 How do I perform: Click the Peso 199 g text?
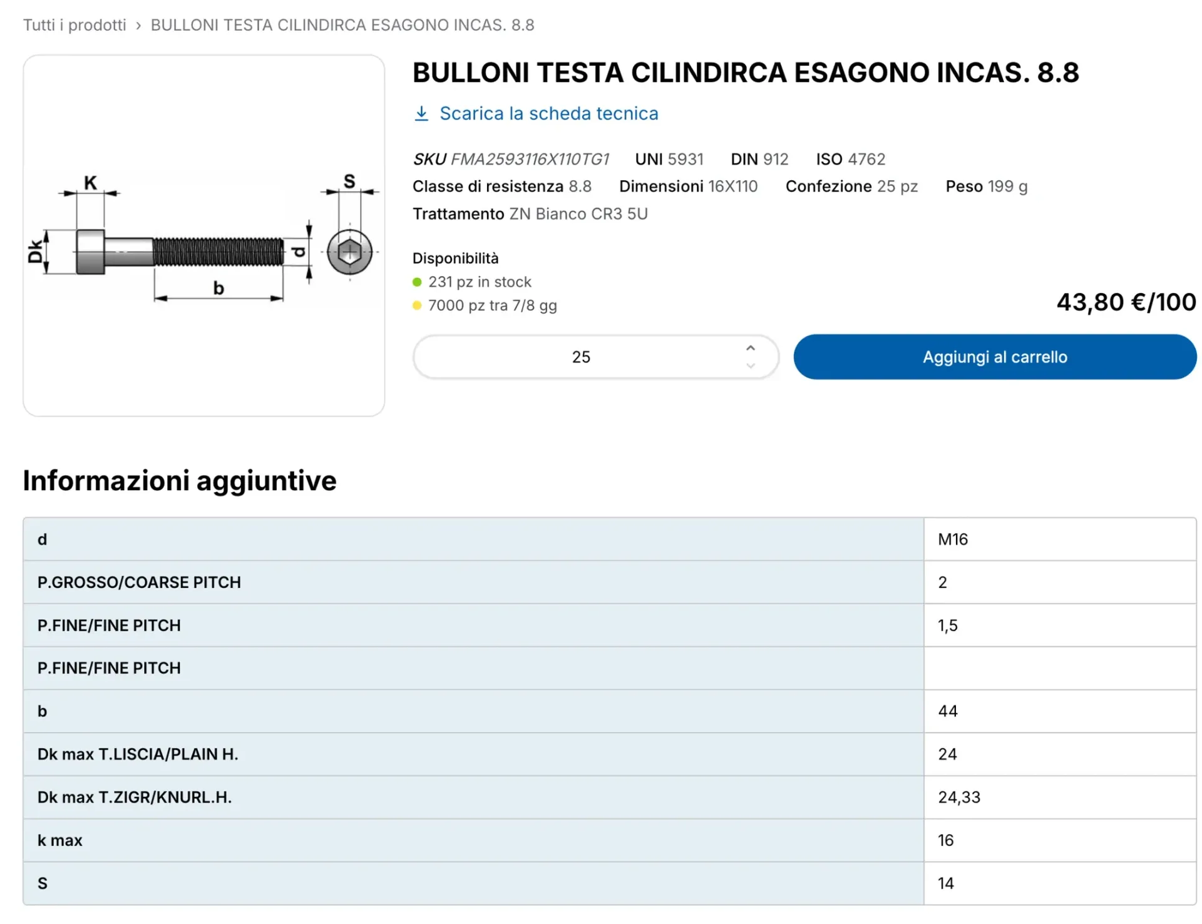pyautogui.click(x=987, y=187)
